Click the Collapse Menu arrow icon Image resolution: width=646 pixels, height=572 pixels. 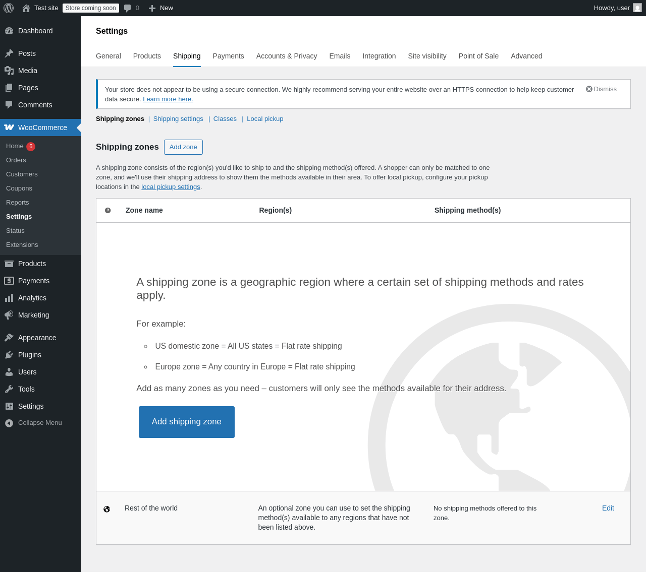click(9, 423)
